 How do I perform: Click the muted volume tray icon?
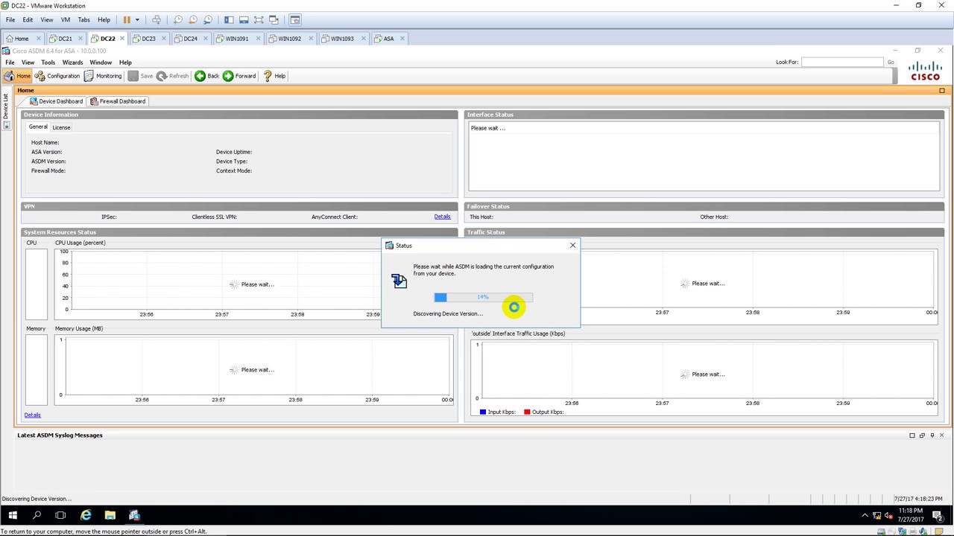pos(888,515)
